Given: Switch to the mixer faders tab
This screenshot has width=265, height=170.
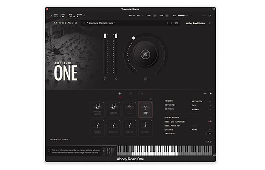Looking at the screenshot, I should pyautogui.click(x=130, y=93).
